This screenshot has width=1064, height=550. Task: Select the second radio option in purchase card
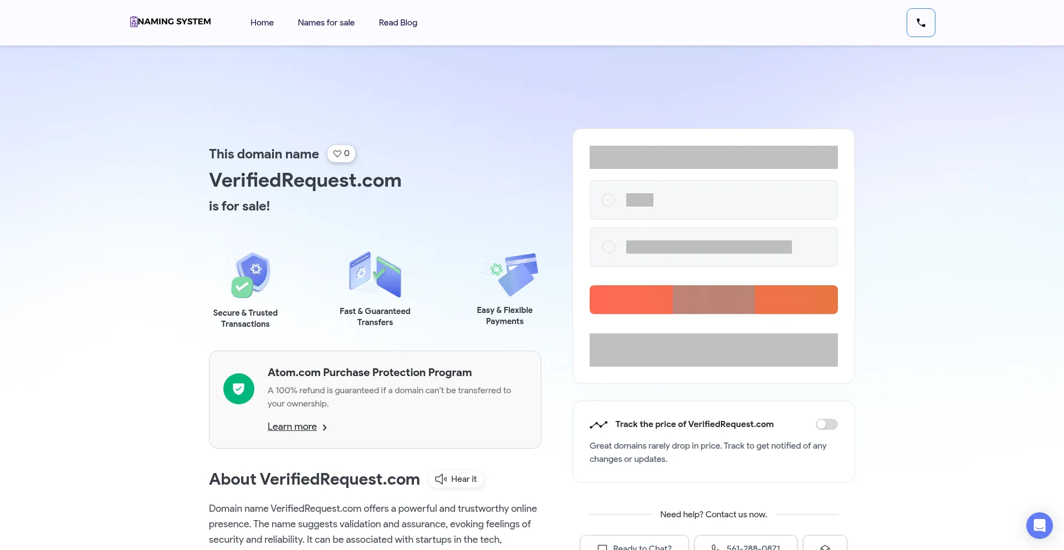[x=608, y=247]
